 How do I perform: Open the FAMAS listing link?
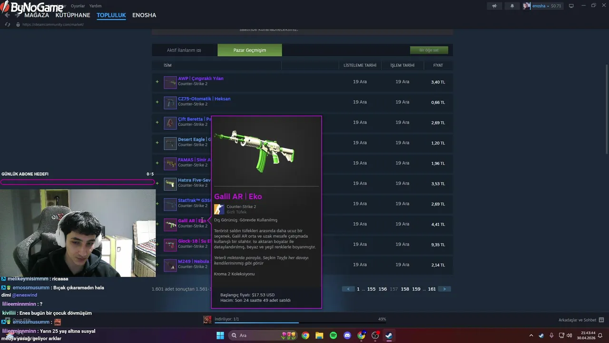[x=194, y=160]
